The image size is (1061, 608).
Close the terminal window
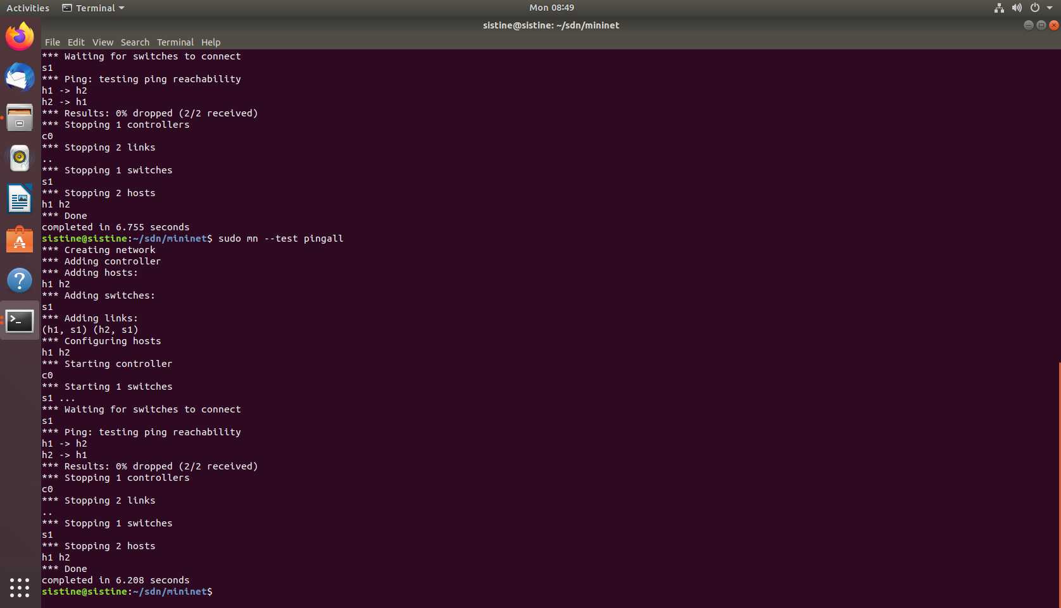[x=1053, y=25]
